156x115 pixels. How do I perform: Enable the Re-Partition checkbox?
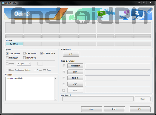(24, 53)
